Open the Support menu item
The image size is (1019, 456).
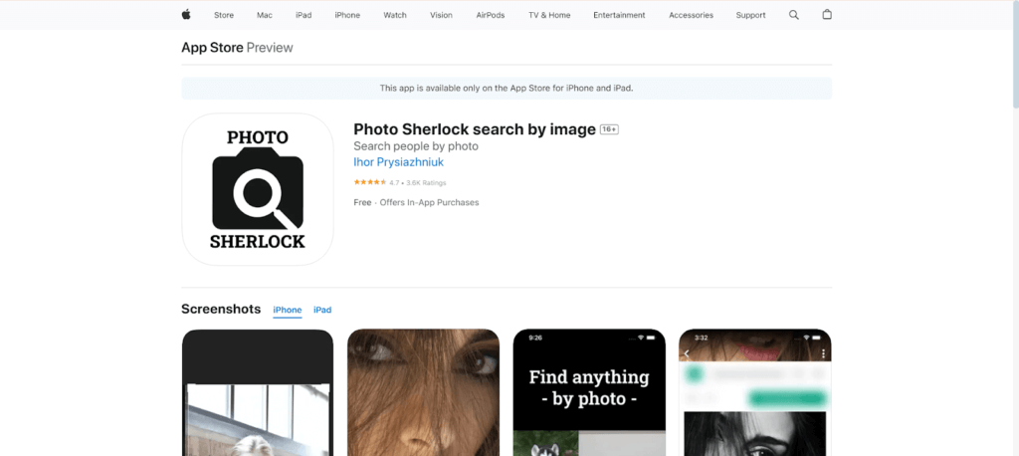pyautogui.click(x=750, y=15)
